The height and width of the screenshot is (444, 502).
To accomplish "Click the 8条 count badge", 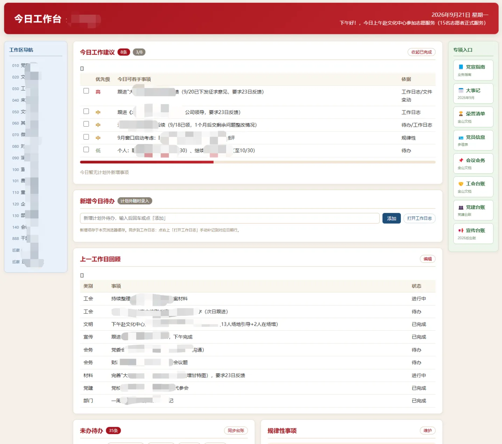I will pos(124,52).
